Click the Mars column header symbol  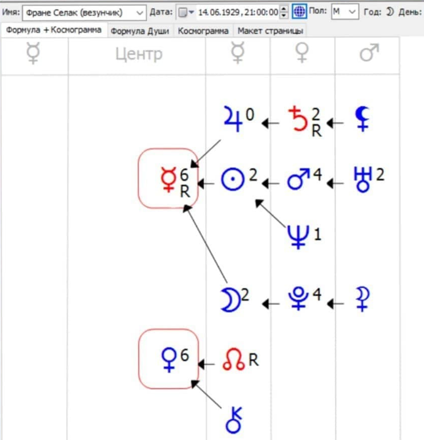point(369,52)
